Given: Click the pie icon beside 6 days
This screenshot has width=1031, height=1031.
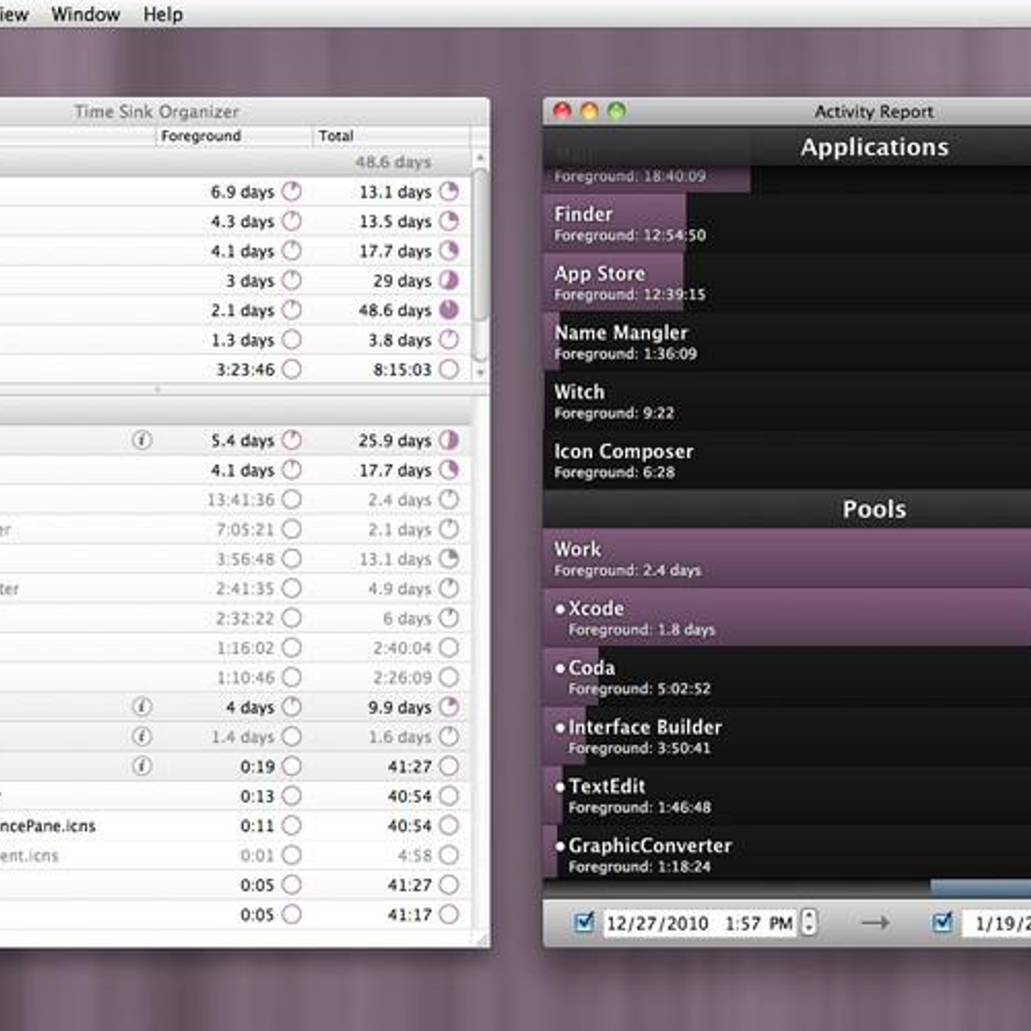Looking at the screenshot, I should click(x=449, y=618).
